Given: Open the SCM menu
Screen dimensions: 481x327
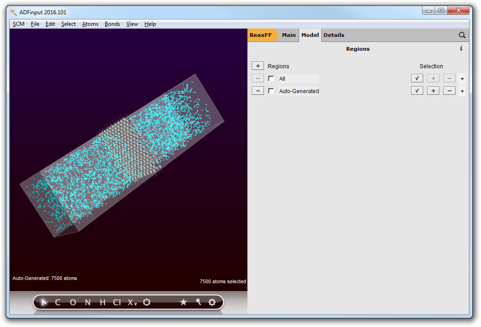Looking at the screenshot, I should tap(18, 24).
